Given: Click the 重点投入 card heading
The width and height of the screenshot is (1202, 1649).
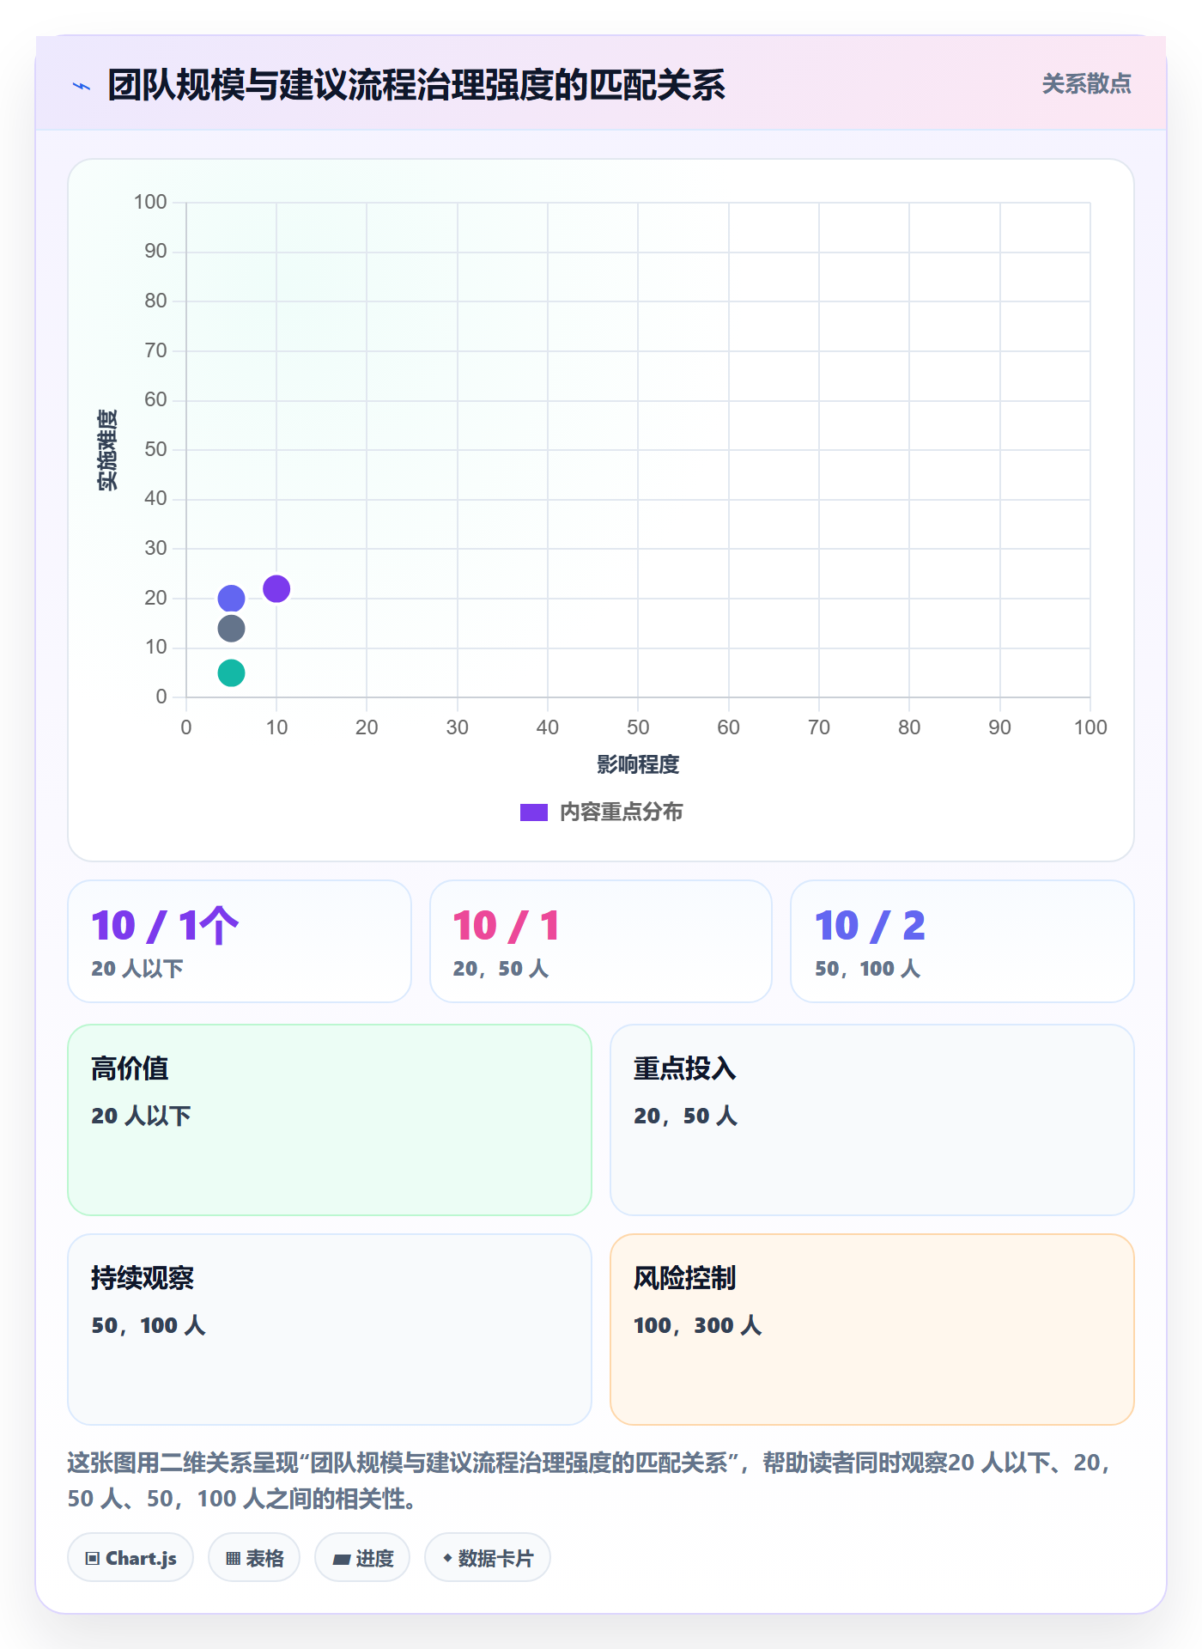Looking at the screenshot, I should tap(685, 1068).
